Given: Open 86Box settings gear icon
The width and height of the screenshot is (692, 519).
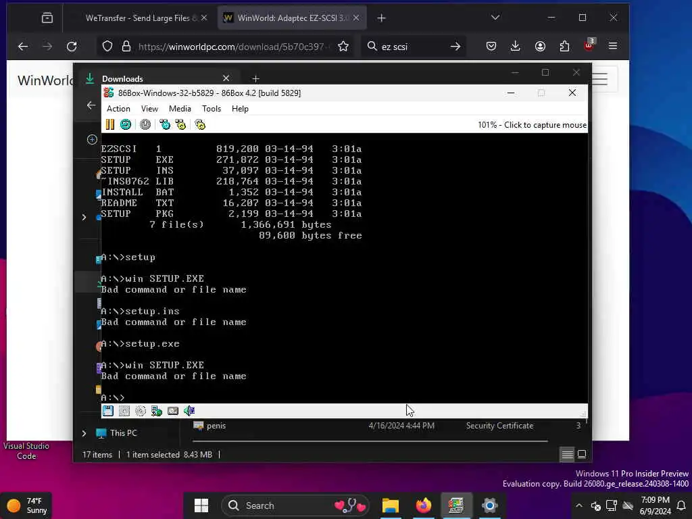Looking at the screenshot, I should (x=200, y=124).
